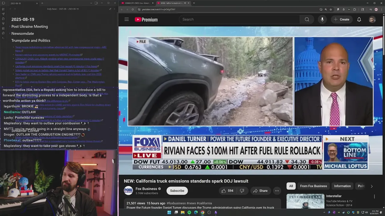Dislike the video with thumbs down
Image resolution: width=385 pixels, height=216 pixels.
click(x=242, y=191)
